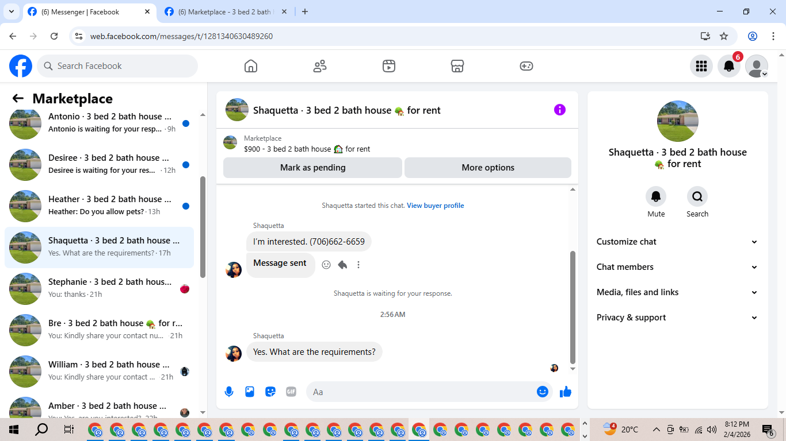Open Windows Start menu
Image resolution: width=786 pixels, height=441 pixels.
click(x=13, y=430)
